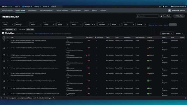This screenshot has height=105, width=187.
Task: Click the list icon at bottom-left bar
Action: 1,98
